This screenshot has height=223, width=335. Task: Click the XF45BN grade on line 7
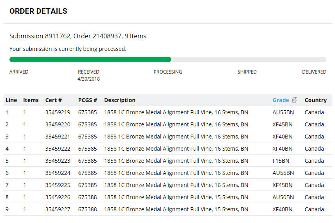282,185
